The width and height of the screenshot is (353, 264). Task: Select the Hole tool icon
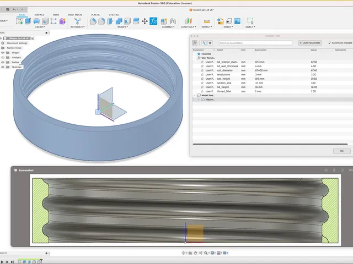(x=45, y=21)
